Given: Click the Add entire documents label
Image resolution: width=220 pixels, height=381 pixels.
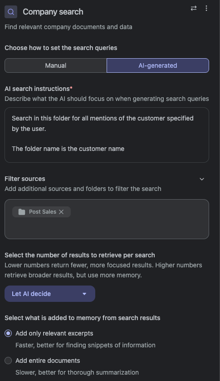Looking at the screenshot, I should [48, 361].
